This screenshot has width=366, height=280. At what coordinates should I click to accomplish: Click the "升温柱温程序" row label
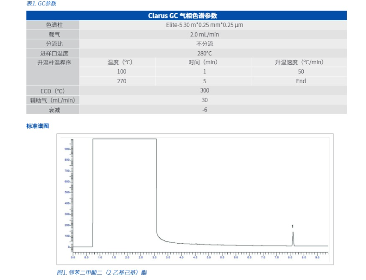54,62
